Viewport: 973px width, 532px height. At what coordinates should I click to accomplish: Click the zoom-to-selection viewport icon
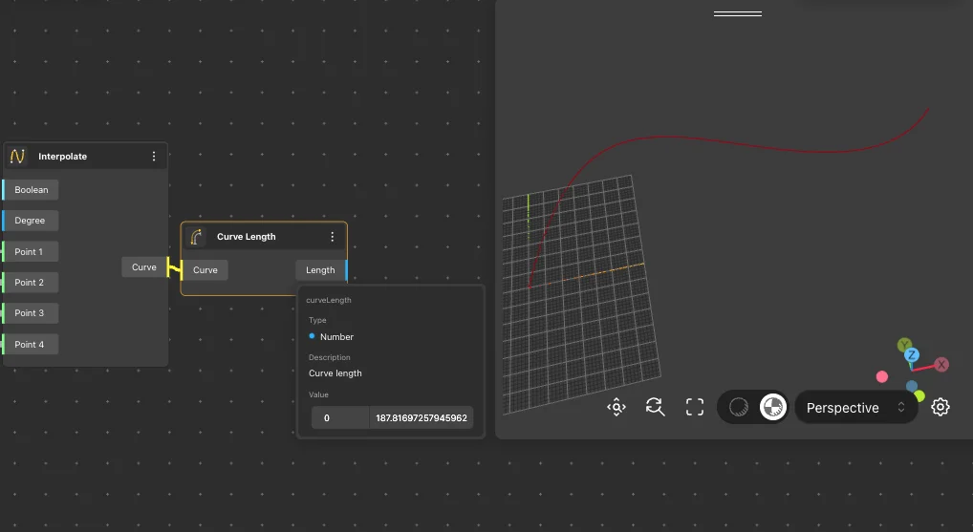616,408
